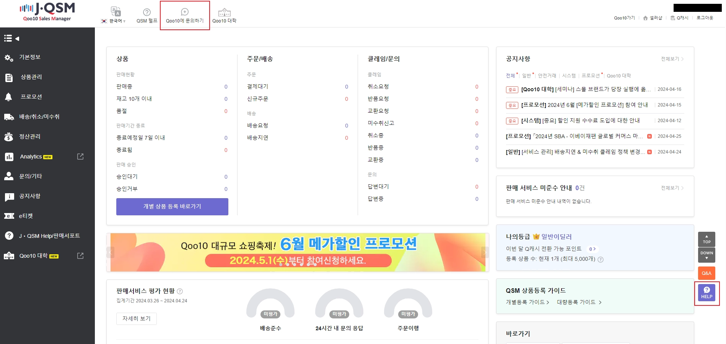The height and width of the screenshot is (344, 726).
Task: Select the 프로모션 notice tab
Action: tap(591, 76)
